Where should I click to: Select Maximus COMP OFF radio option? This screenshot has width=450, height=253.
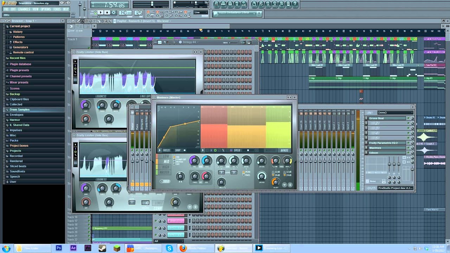tap(174, 159)
